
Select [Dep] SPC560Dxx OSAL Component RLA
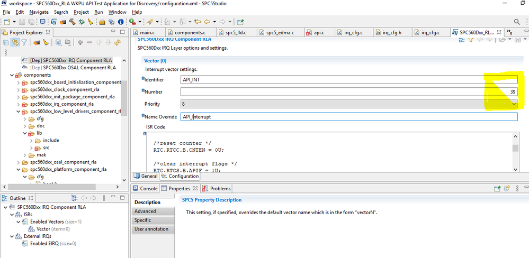click(69, 67)
